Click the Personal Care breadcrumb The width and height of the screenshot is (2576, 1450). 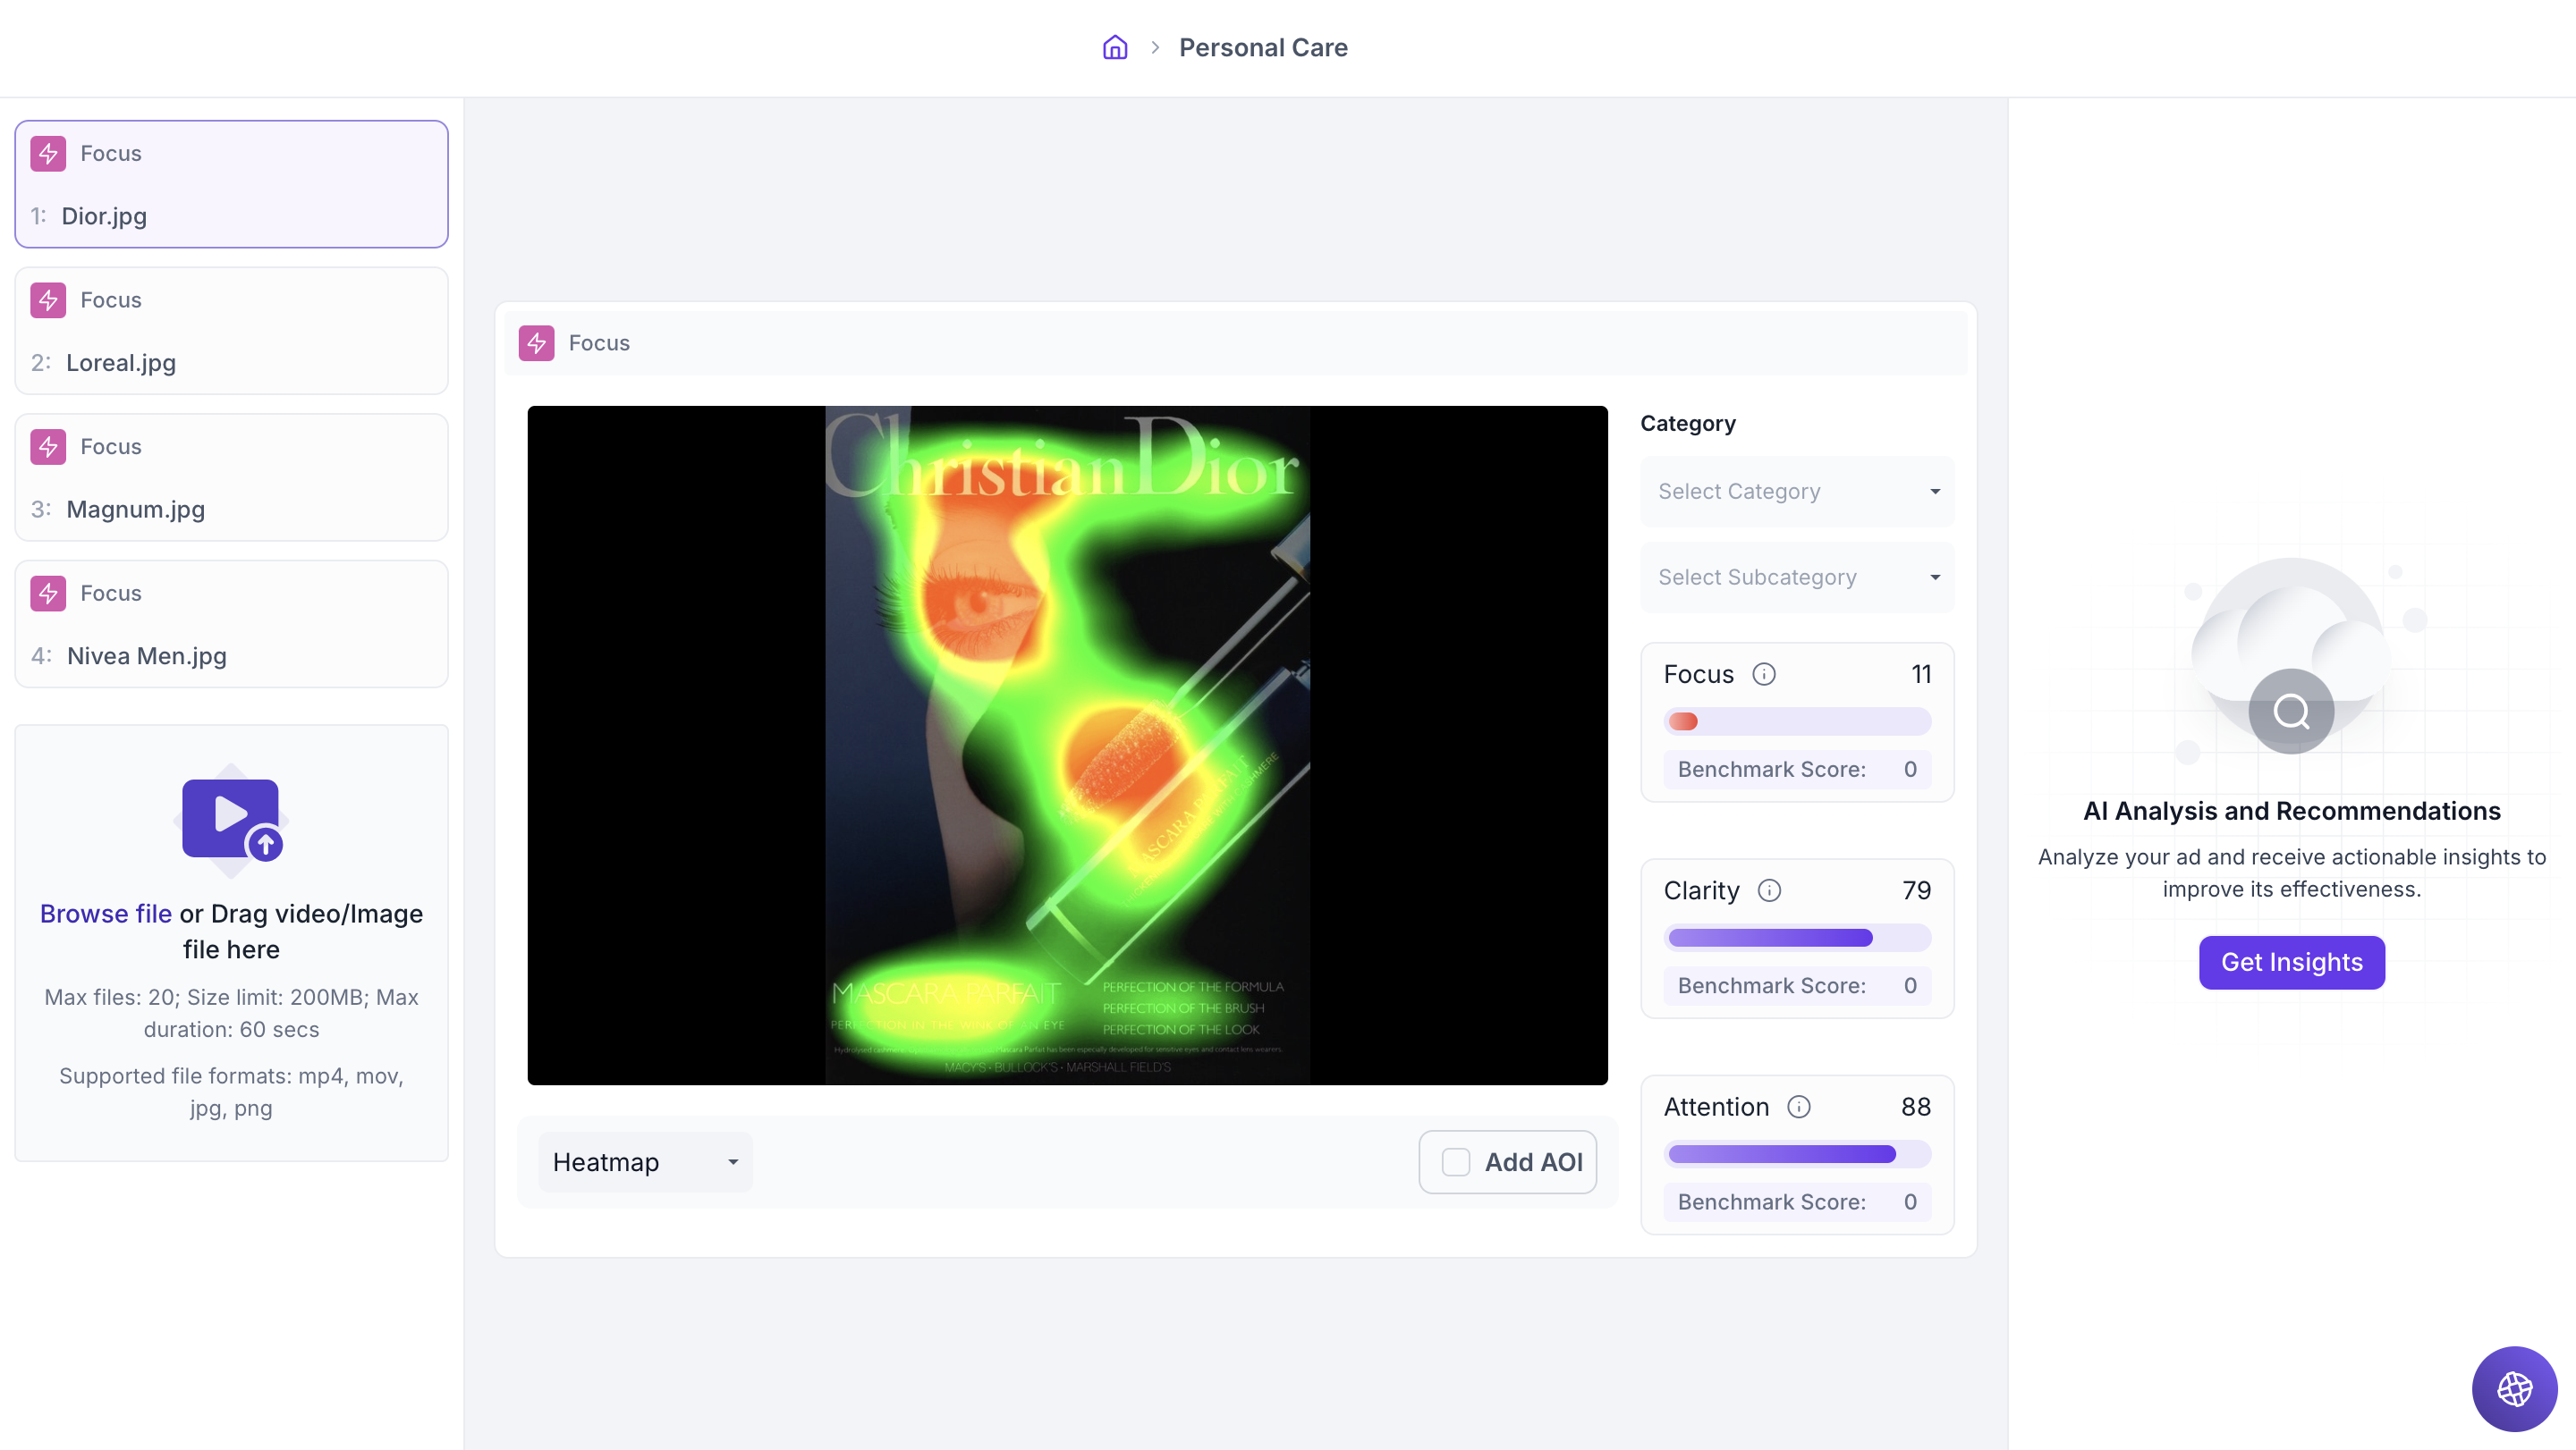click(1263, 47)
